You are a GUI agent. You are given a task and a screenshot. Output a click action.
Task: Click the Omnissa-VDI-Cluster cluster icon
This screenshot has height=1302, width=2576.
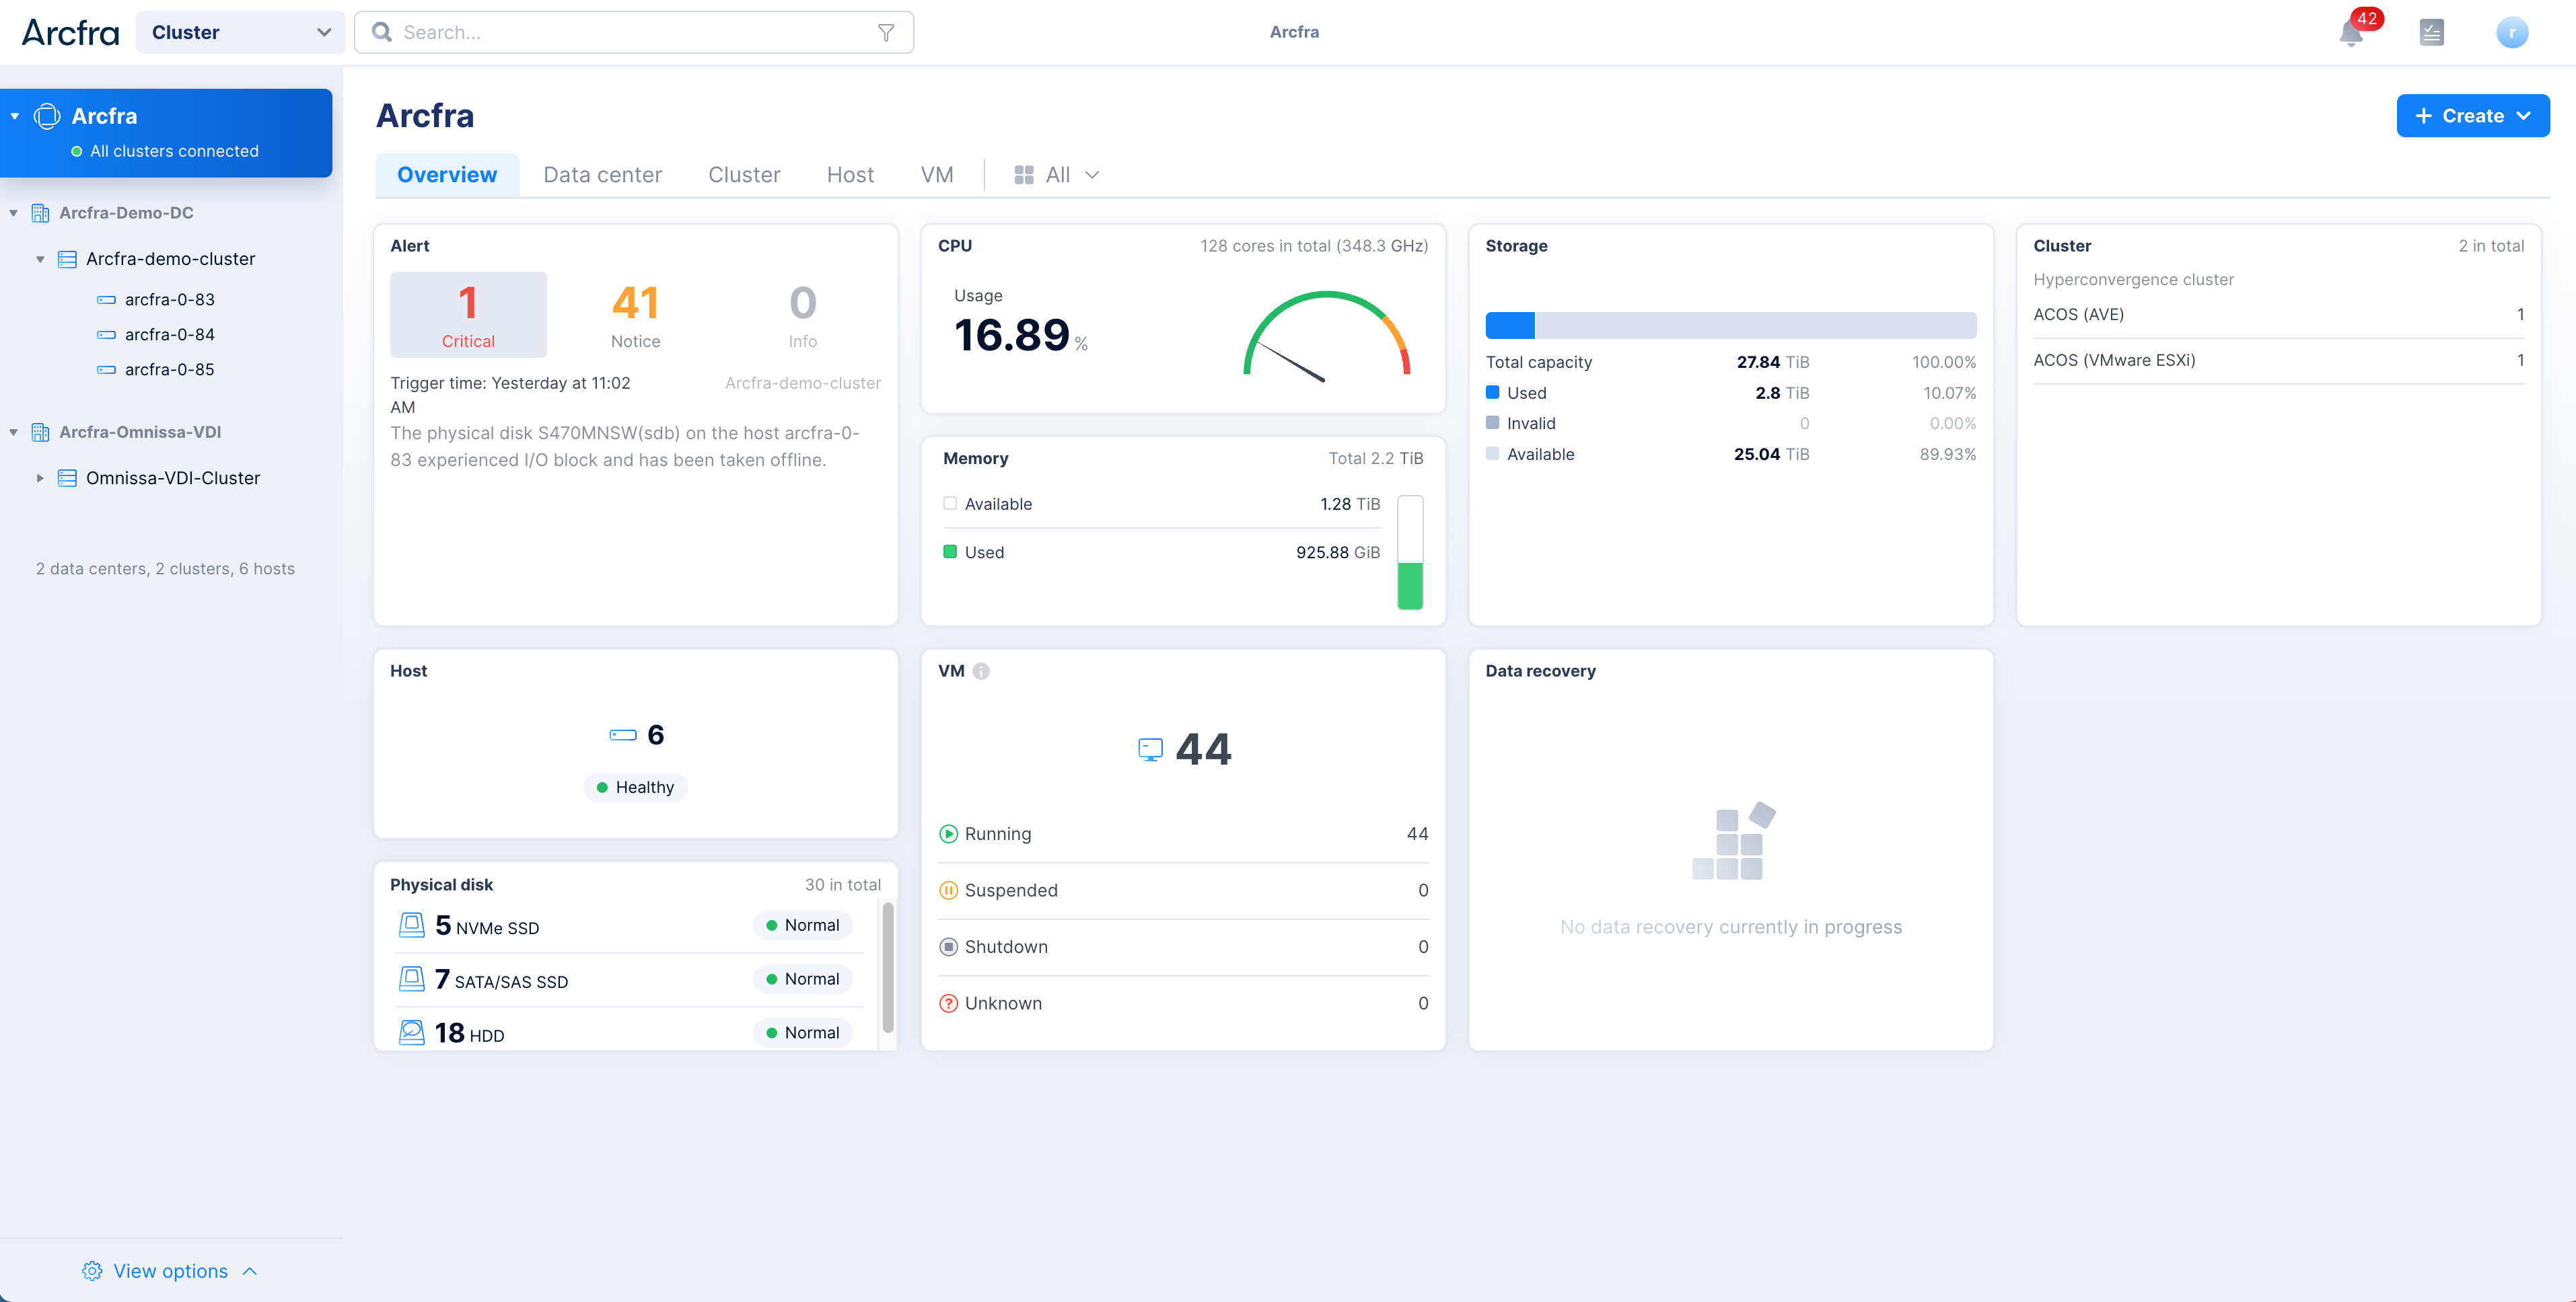67,477
